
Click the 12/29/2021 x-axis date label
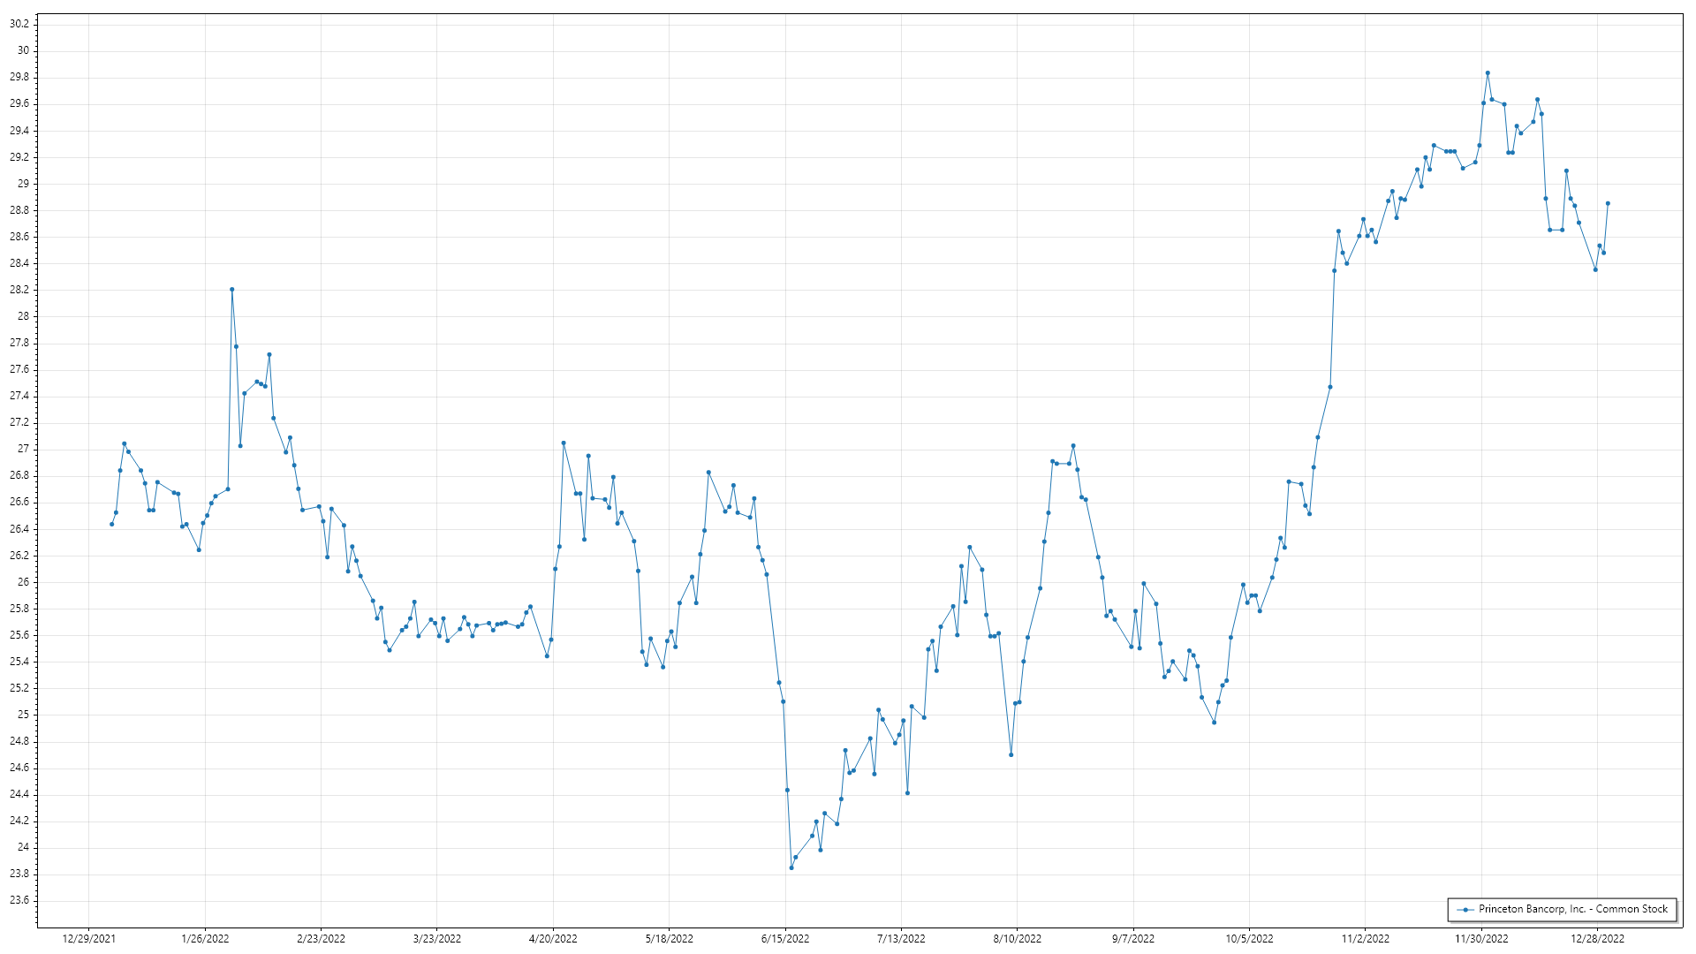click(x=89, y=939)
